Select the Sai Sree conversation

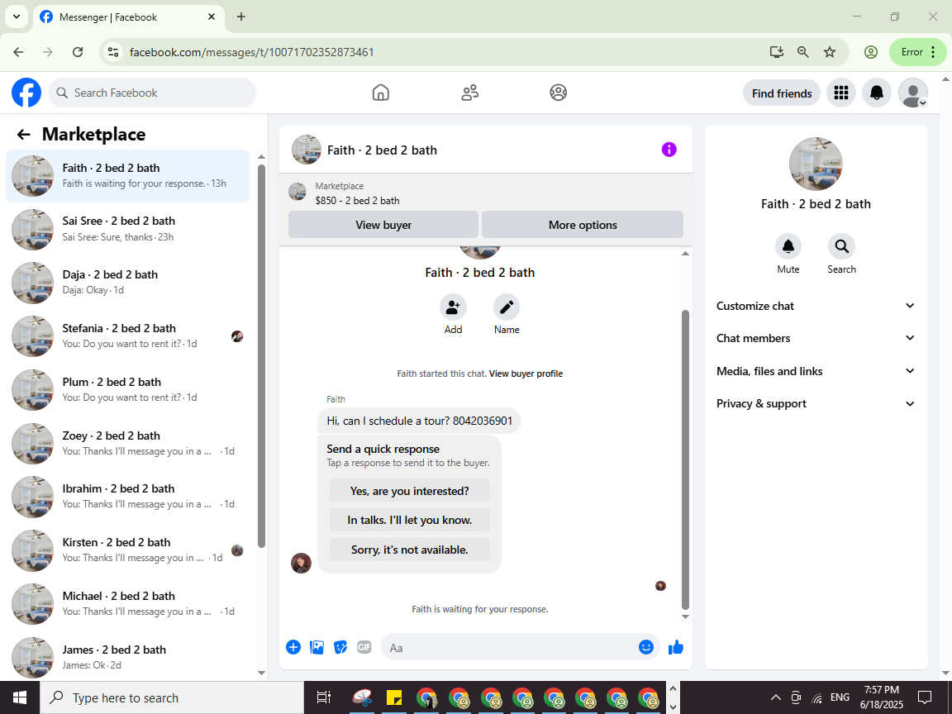pyautogui.click(x=127, y=229)
